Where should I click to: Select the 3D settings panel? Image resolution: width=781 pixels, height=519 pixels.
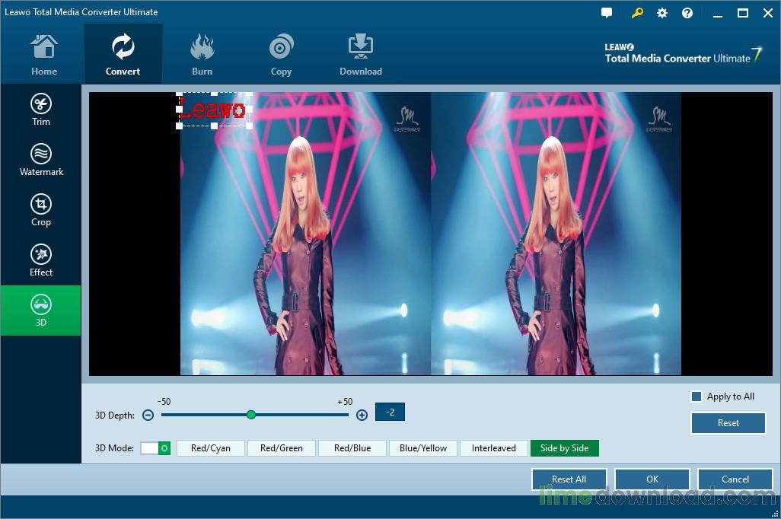pyautogui.click(x=41, y=310)
